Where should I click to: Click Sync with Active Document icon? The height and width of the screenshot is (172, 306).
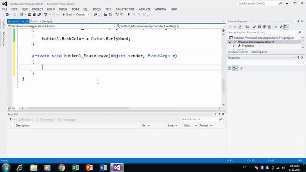click(254, 27)
